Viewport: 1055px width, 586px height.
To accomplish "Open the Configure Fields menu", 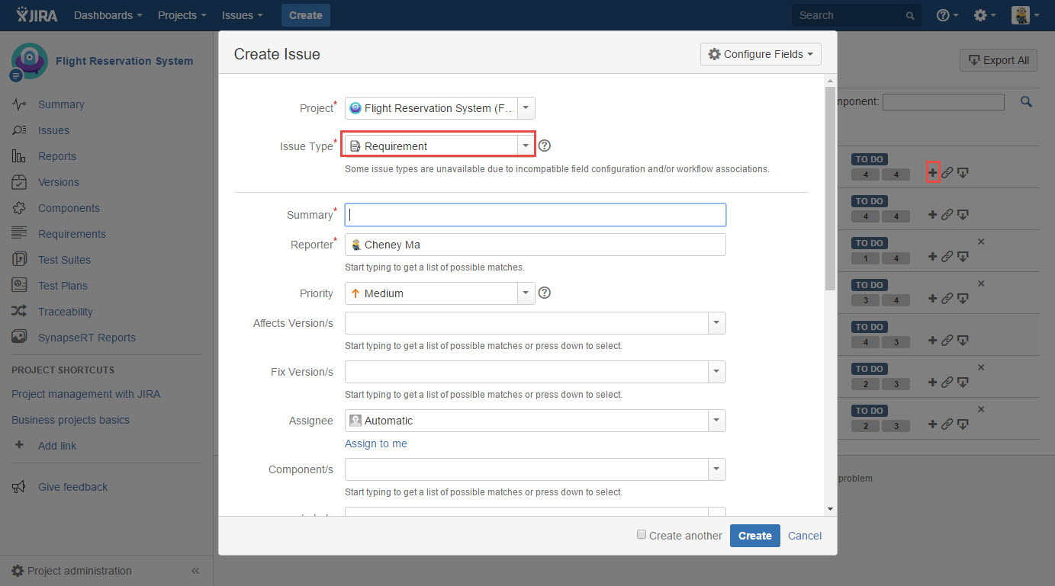I will click(x=760, y=54).
